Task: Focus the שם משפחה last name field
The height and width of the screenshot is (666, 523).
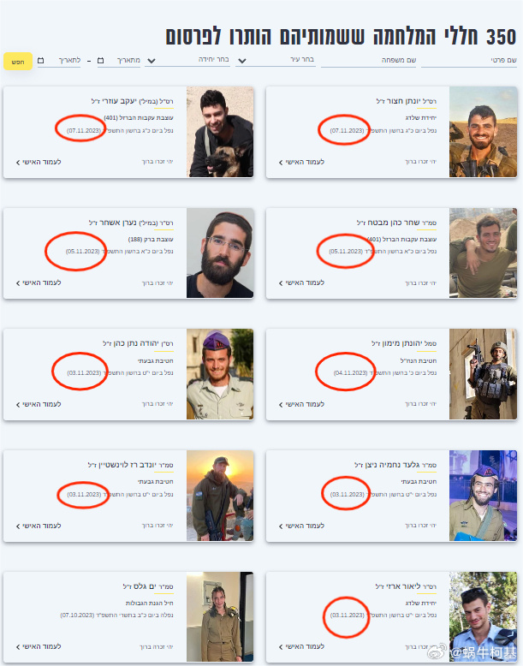Action: (368, 60)
